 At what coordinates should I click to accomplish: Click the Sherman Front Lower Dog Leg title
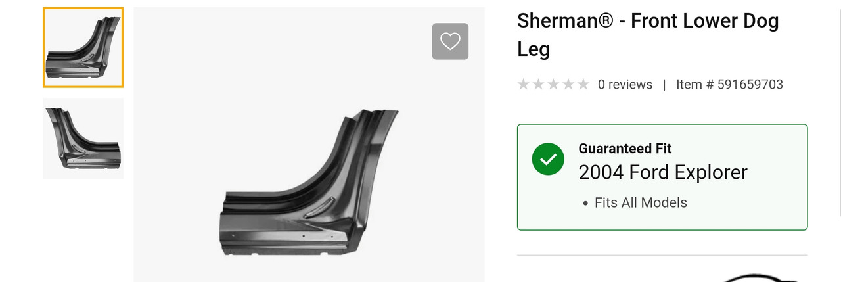coord(648,34)
